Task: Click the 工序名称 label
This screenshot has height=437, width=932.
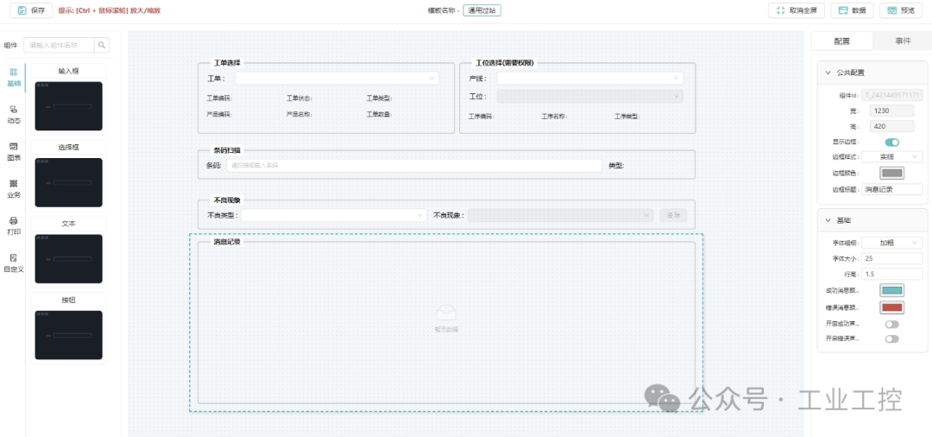Action: click(x=554, y=117)
